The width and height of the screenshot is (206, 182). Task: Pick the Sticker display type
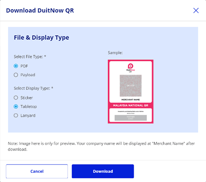(16, 97)
